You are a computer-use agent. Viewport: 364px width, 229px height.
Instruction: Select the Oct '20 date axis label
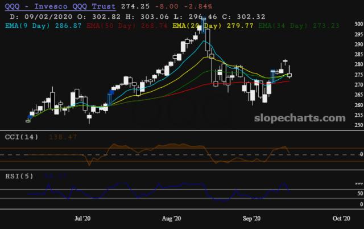coord(341,219)
